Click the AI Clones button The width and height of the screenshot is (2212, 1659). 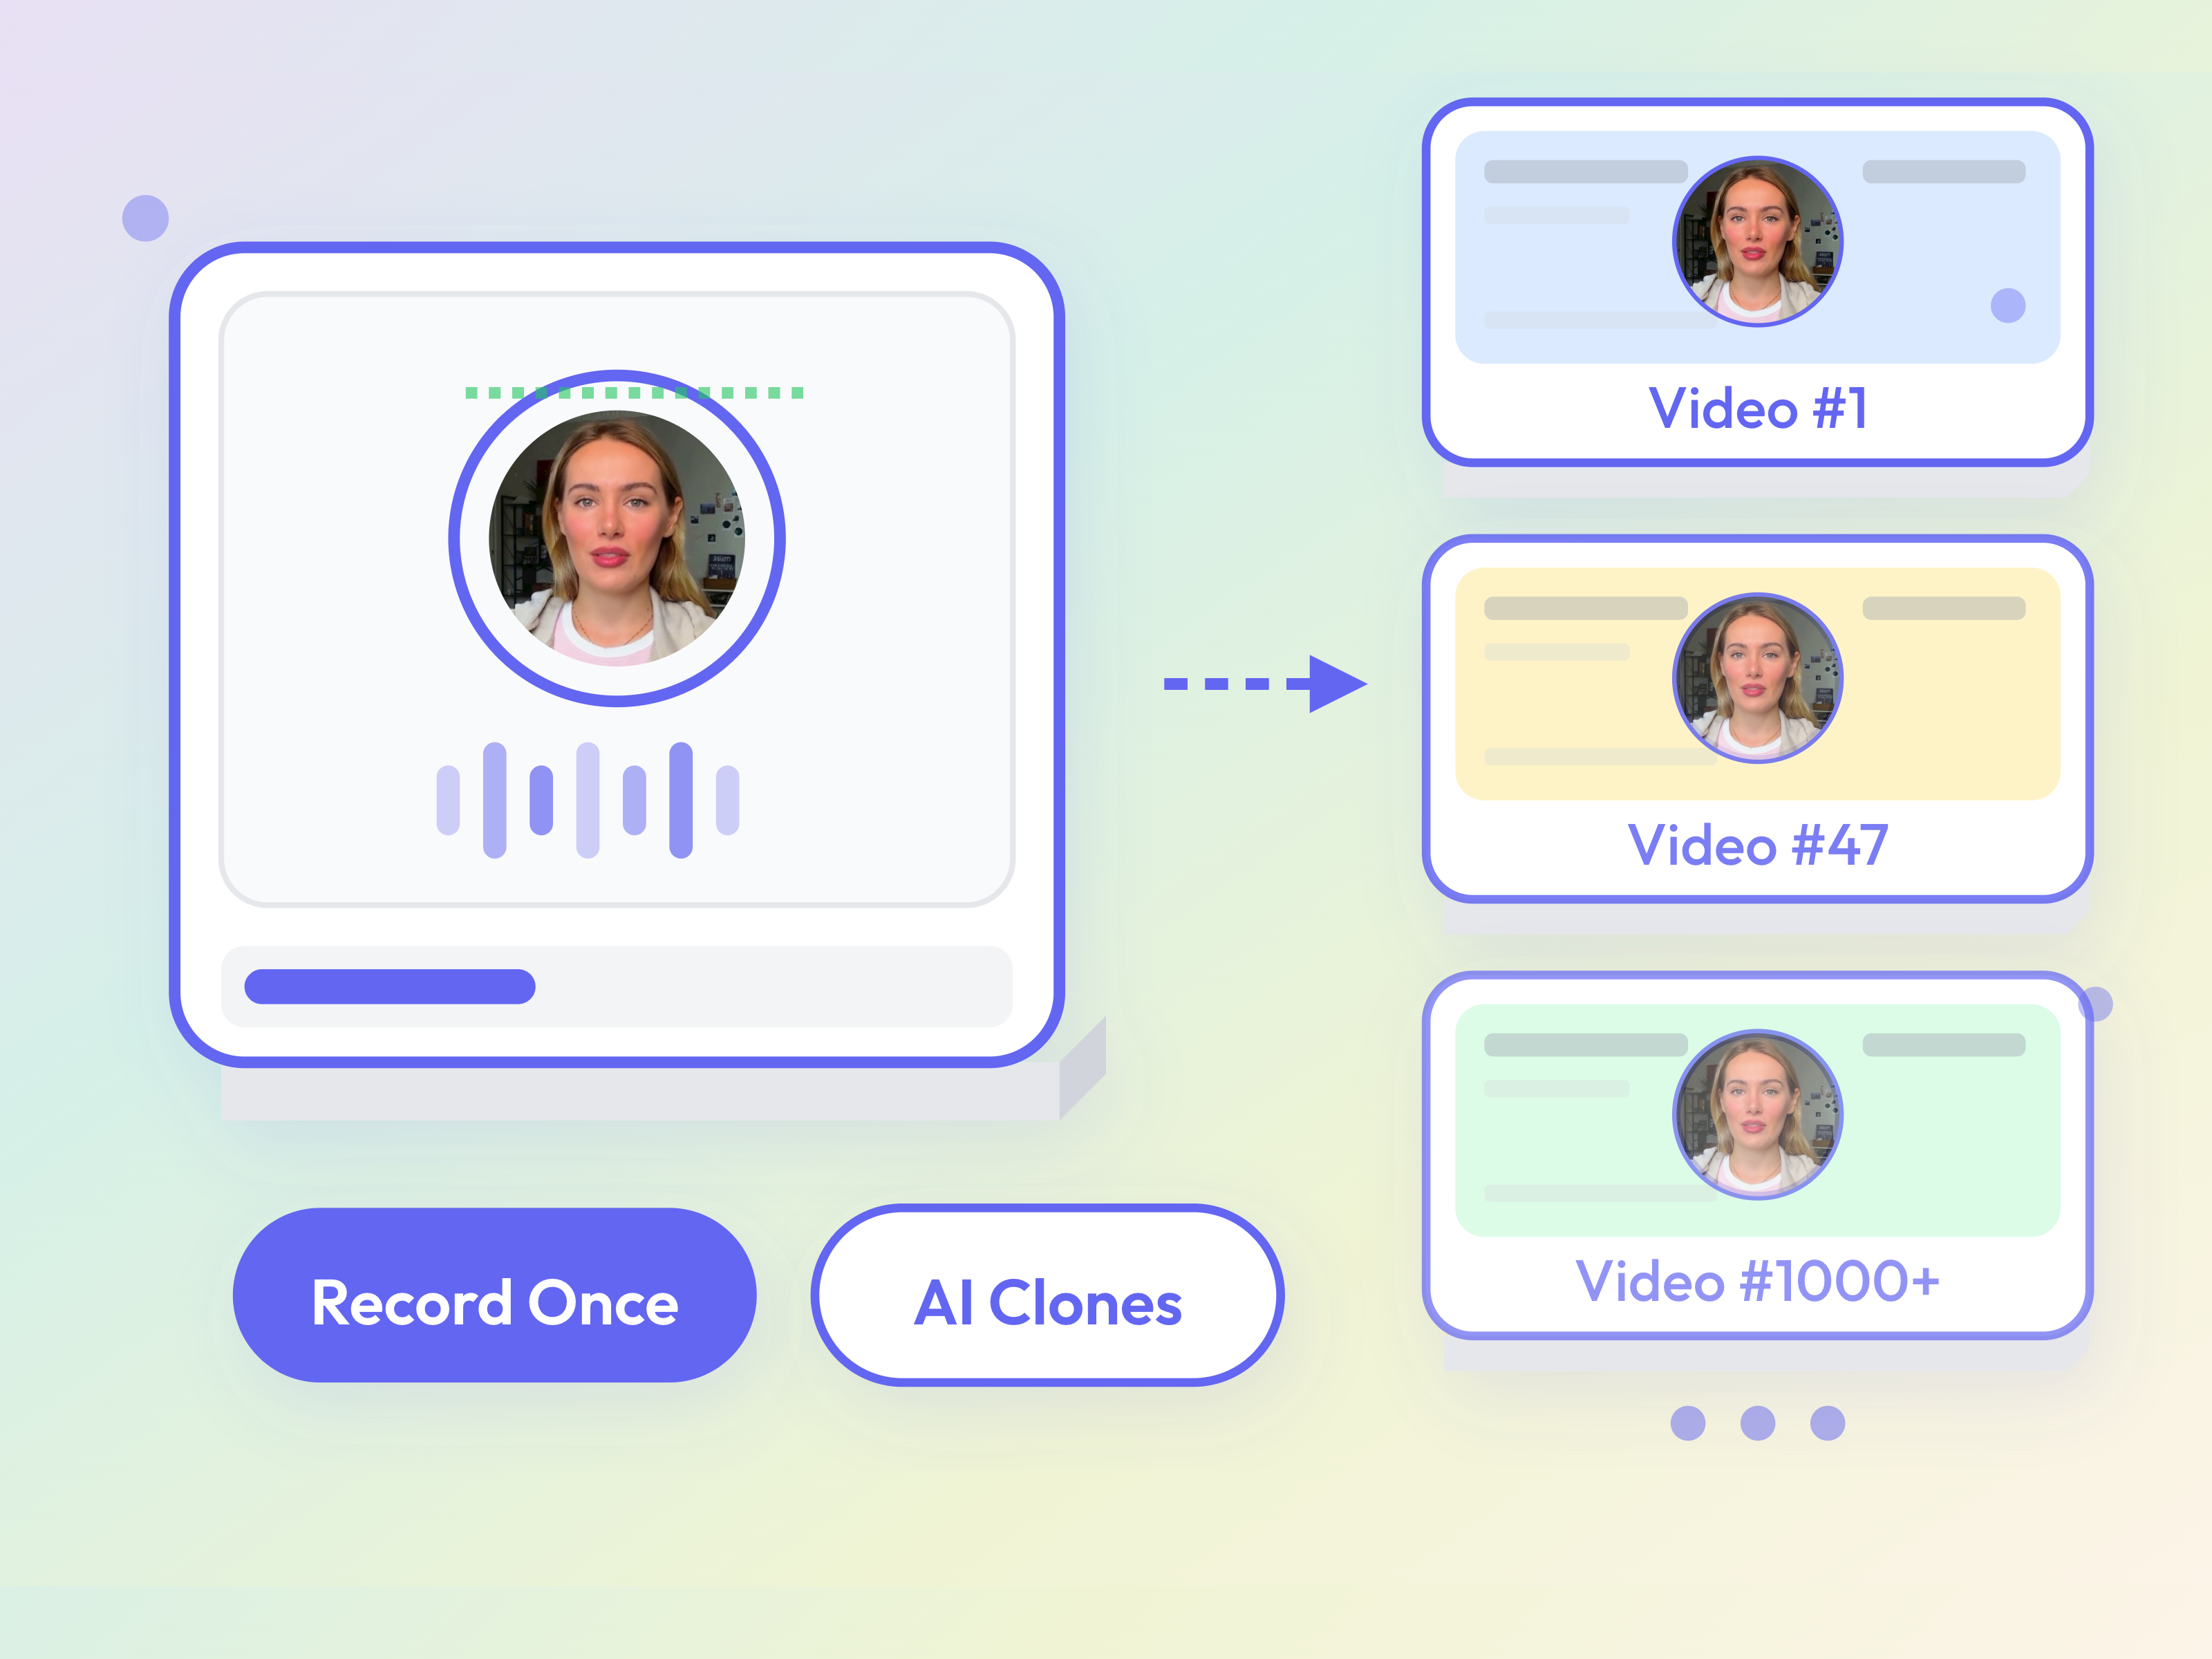coord(1047,1296)
